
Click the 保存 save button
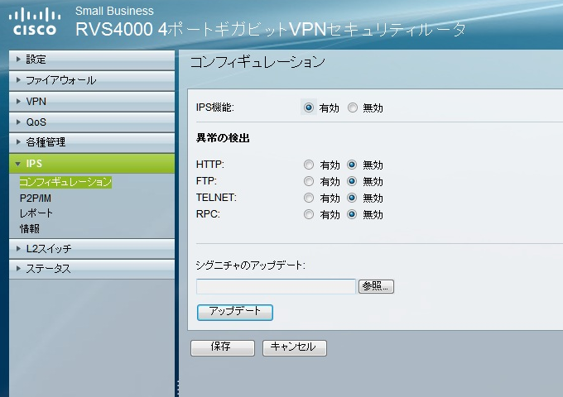click(223, 348)
